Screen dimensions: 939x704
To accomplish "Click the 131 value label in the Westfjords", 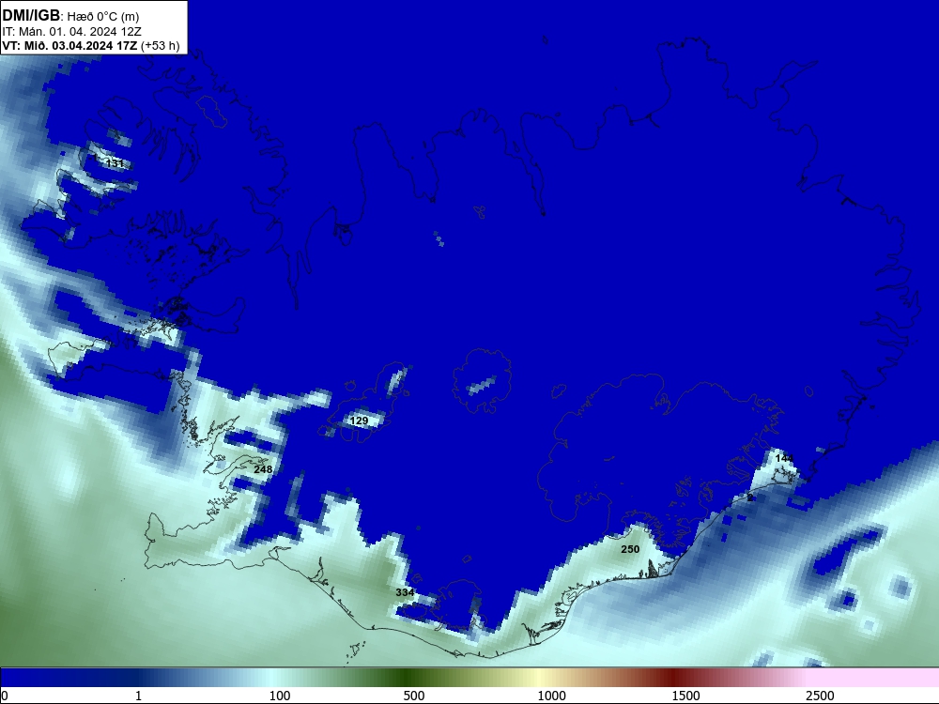I will pos(115,163).
